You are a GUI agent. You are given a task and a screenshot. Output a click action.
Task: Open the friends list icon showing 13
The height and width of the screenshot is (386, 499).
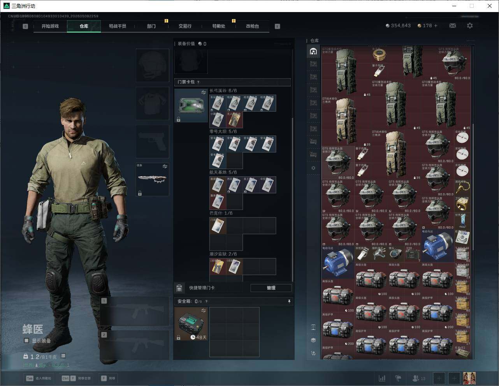[419, 378]
